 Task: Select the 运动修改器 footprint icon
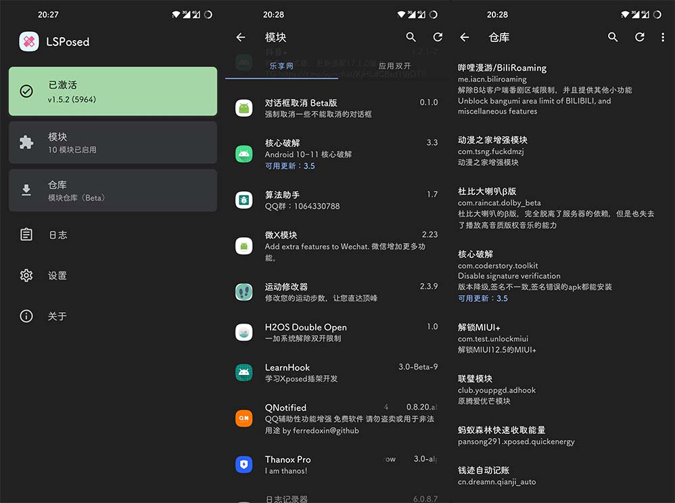click(x=244, y=292)
